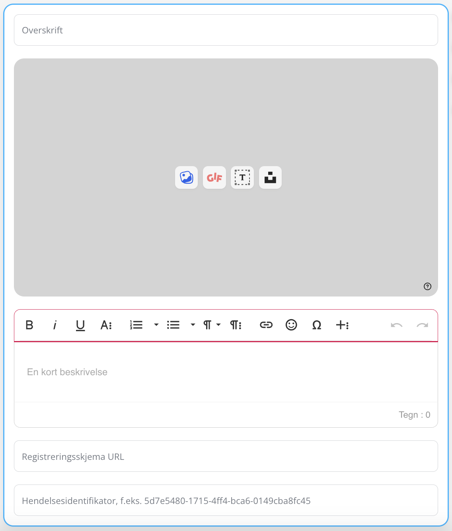Click the image upload icon
Viewport: 452px width, 531px height.
(186, 177)
